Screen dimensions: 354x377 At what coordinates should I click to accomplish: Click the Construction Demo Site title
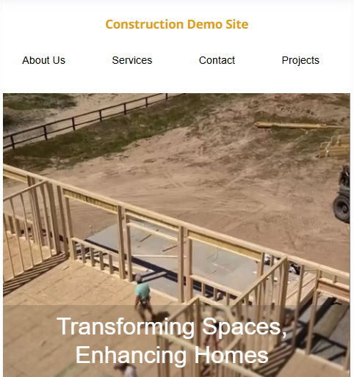point(177,24)
